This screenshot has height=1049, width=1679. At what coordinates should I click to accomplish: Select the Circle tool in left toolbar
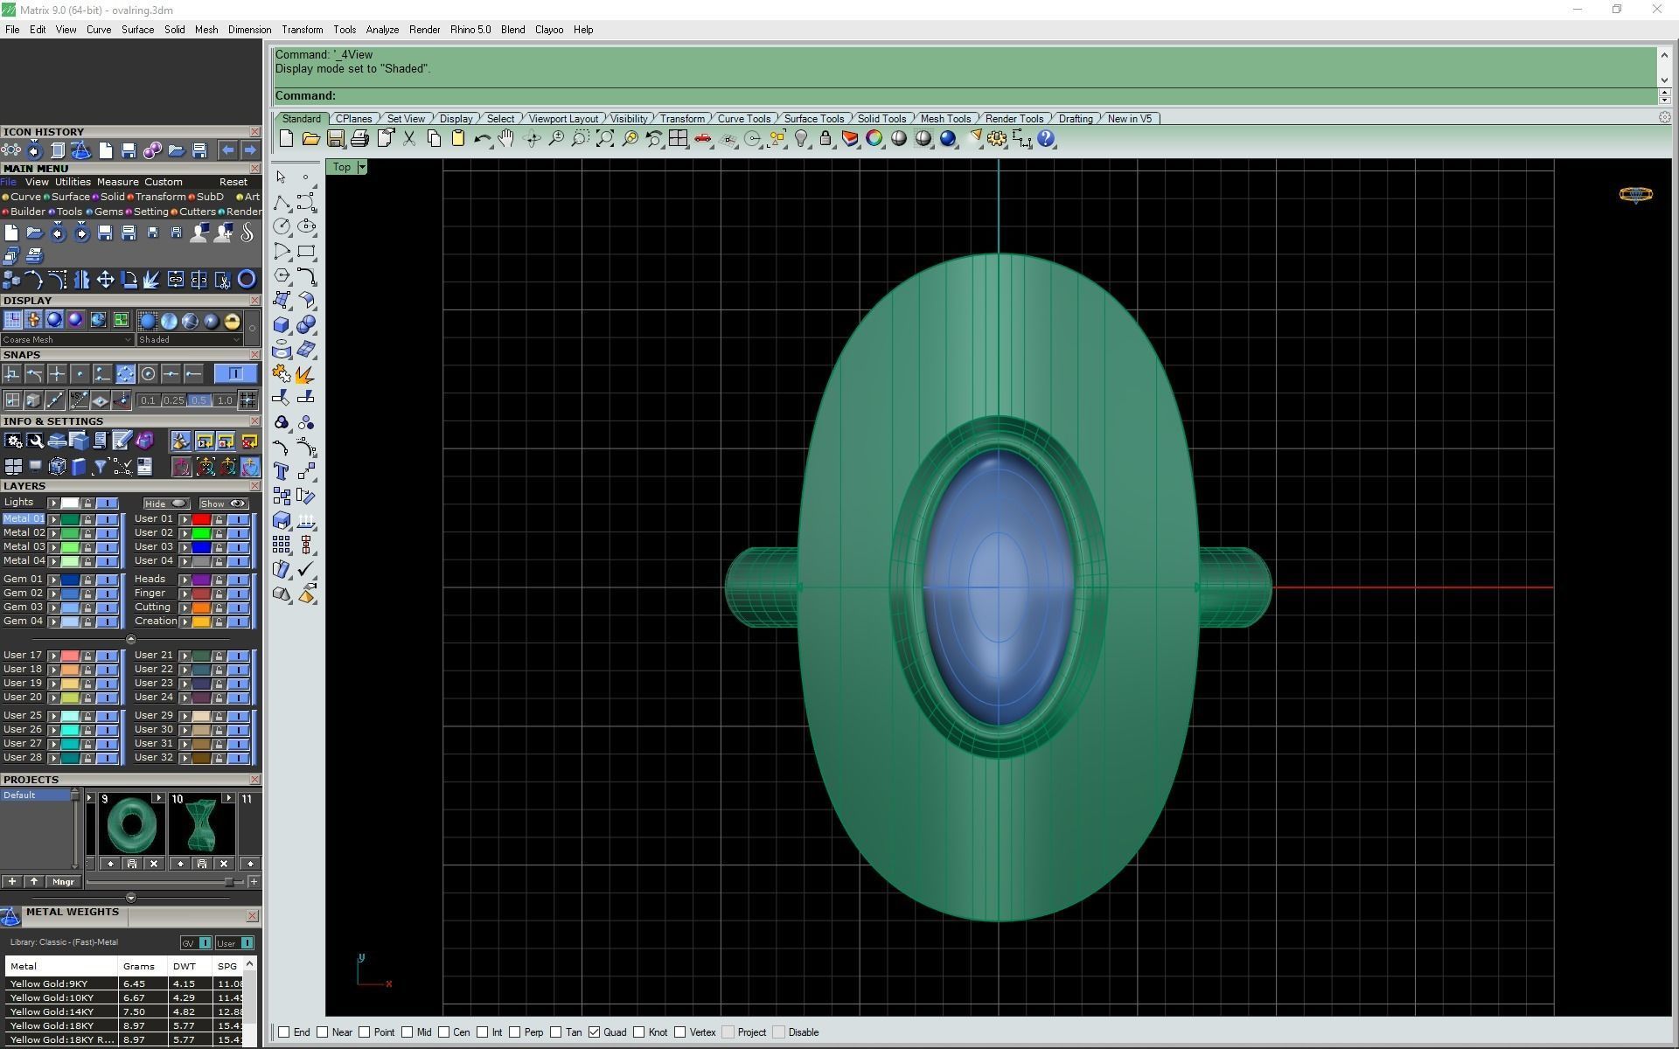(x=282, y=226)
